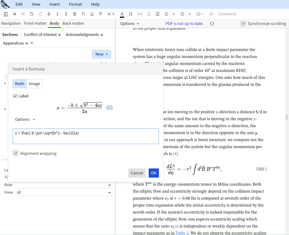This screenshot has height=235, width=289.
Task: Click the underline toolbar icon
Action: [92, 14]
